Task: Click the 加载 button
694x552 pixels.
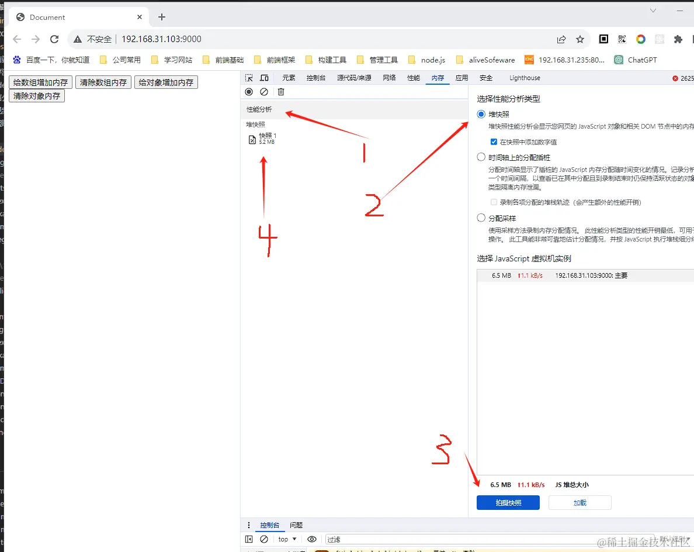Action: pos(580,503)
